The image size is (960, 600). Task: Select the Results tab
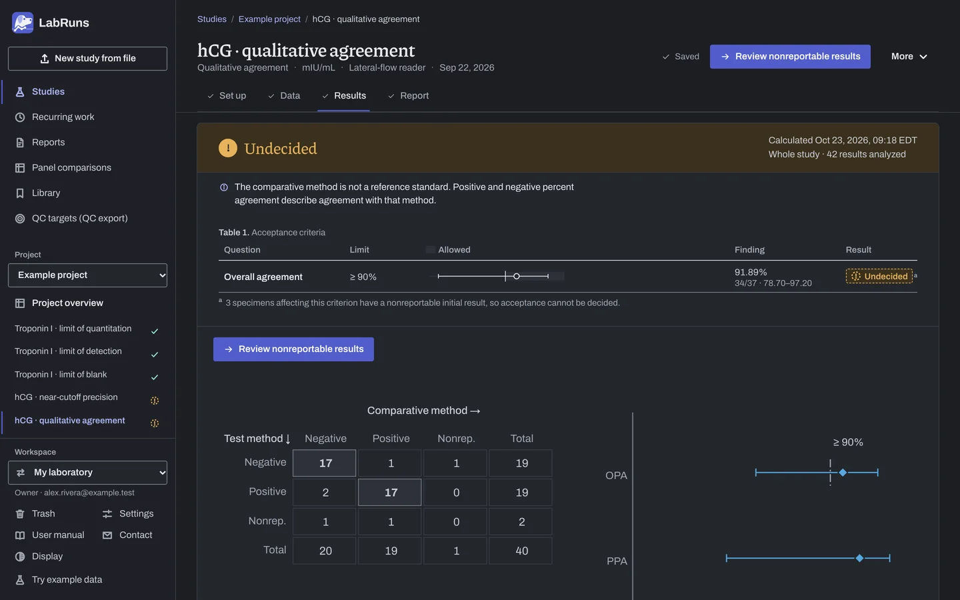[x=344, y=96]
